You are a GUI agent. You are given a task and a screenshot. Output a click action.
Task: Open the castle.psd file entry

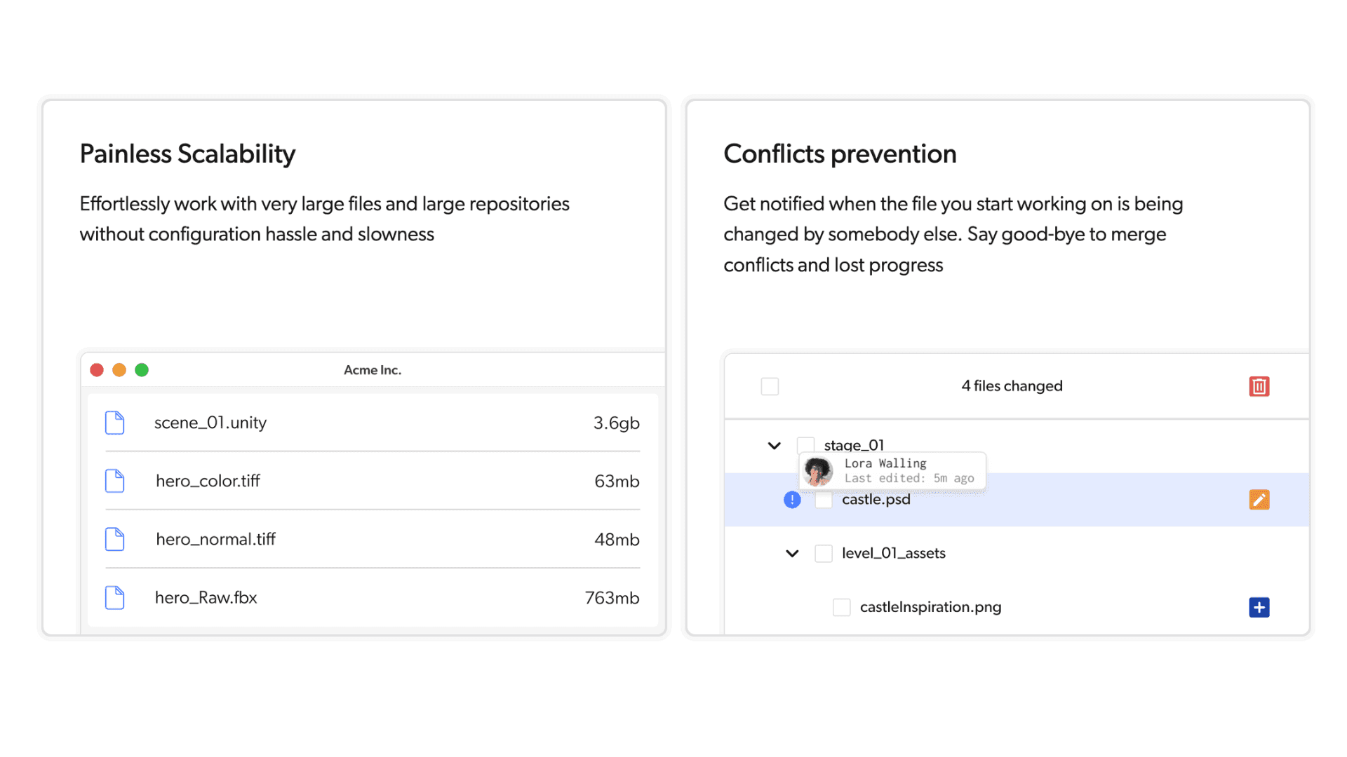pos(876,500)
